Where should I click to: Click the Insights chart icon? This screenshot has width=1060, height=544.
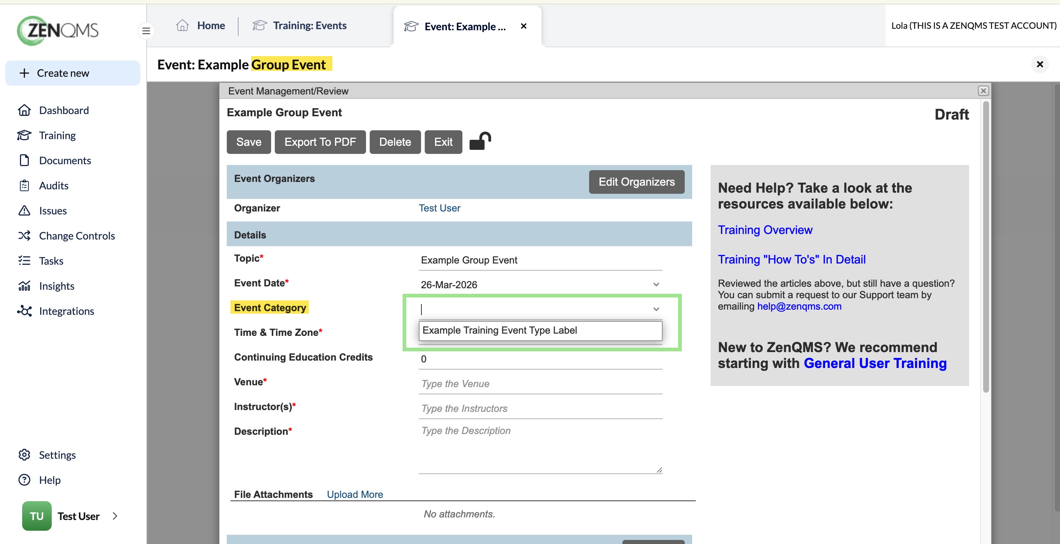24,286
